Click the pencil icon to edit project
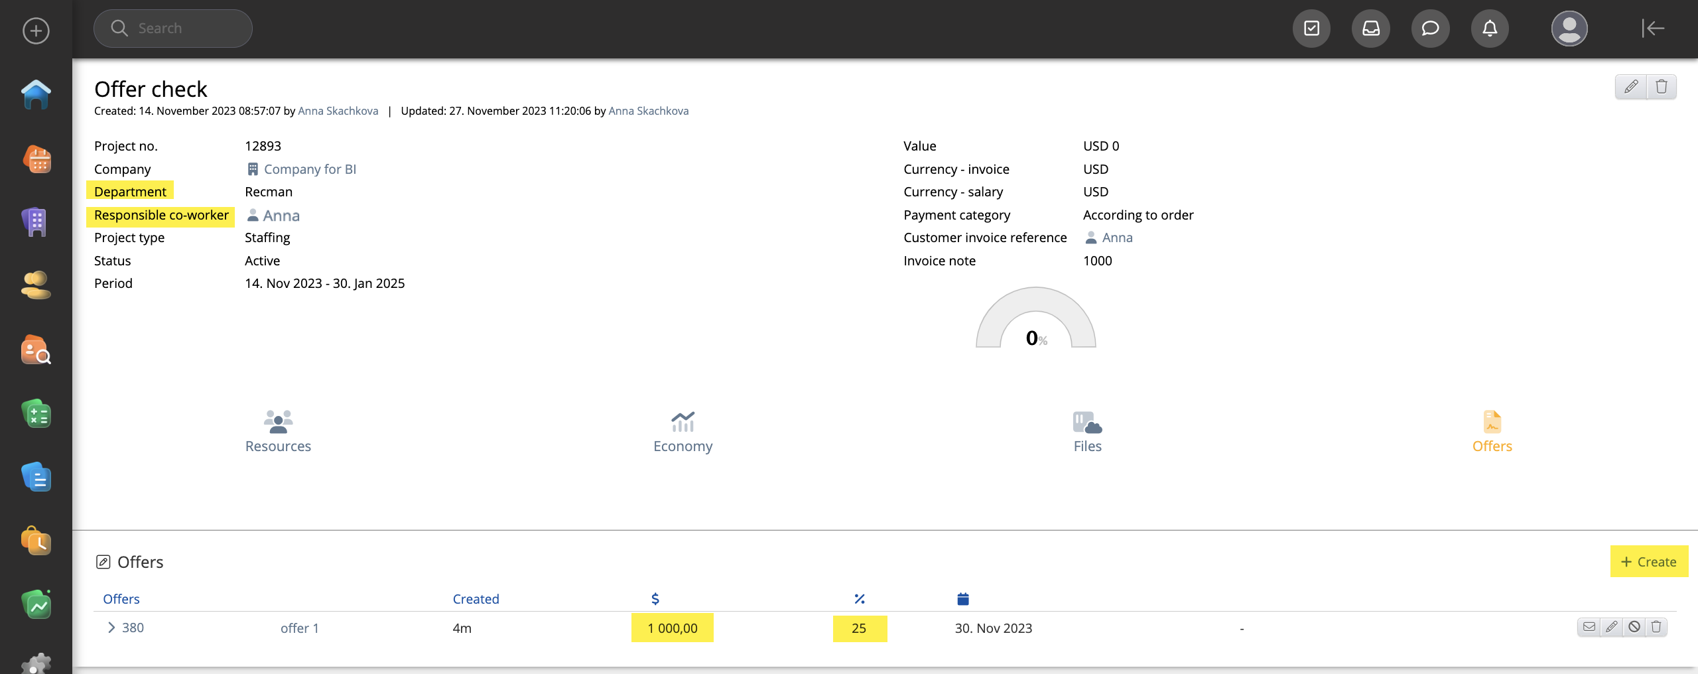This screenshot has width=1698, height=674. (1631, 87)
